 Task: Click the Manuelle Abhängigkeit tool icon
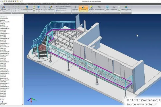(3, 7)
